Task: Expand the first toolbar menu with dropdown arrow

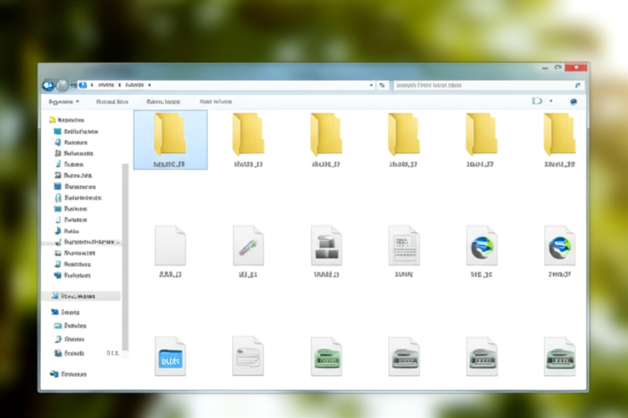Action: point(64,102)
